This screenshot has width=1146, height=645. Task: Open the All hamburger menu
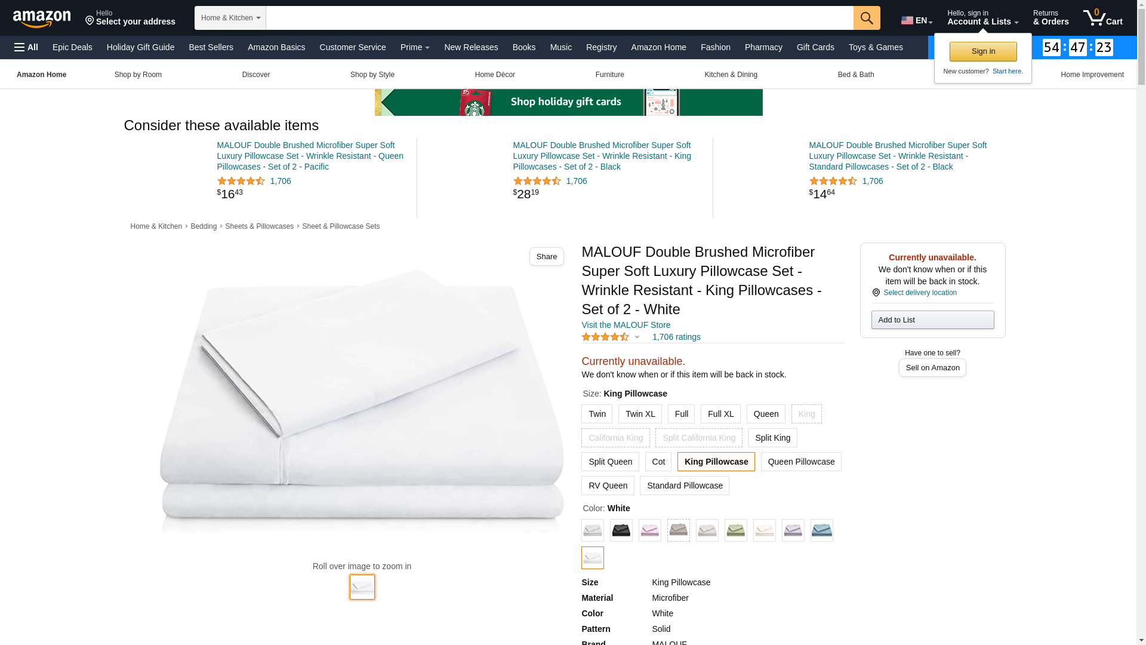click(26, 47)
